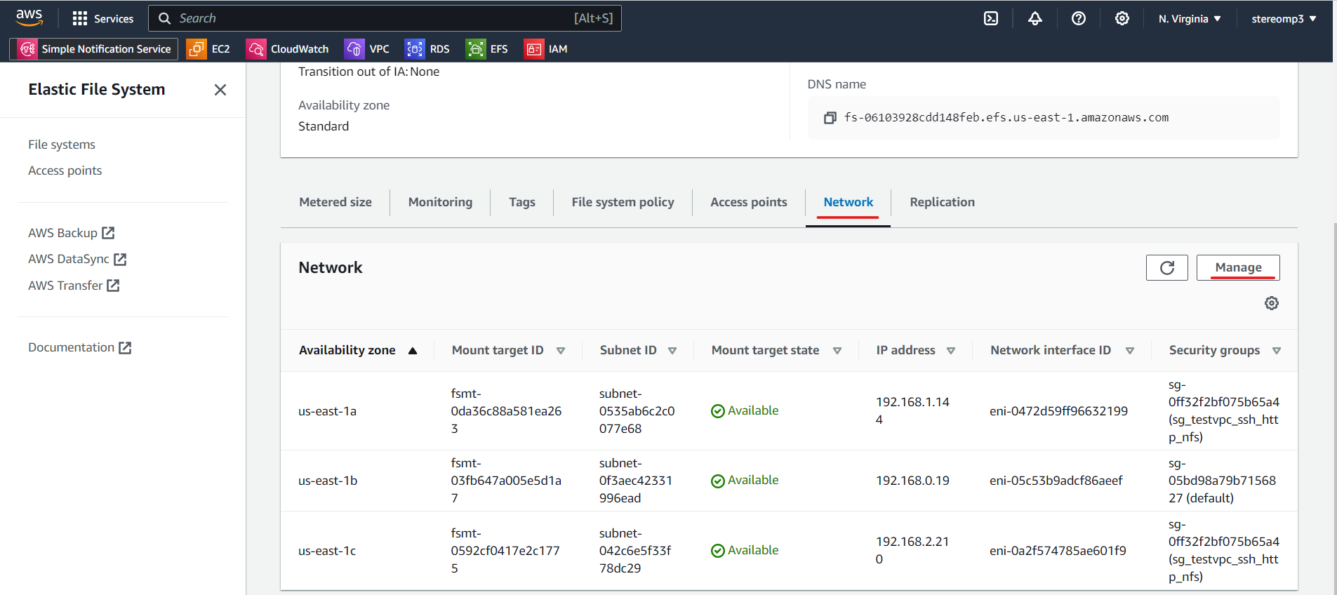
Task: Switch to the Metered size tab
Action: pos(335,202)
